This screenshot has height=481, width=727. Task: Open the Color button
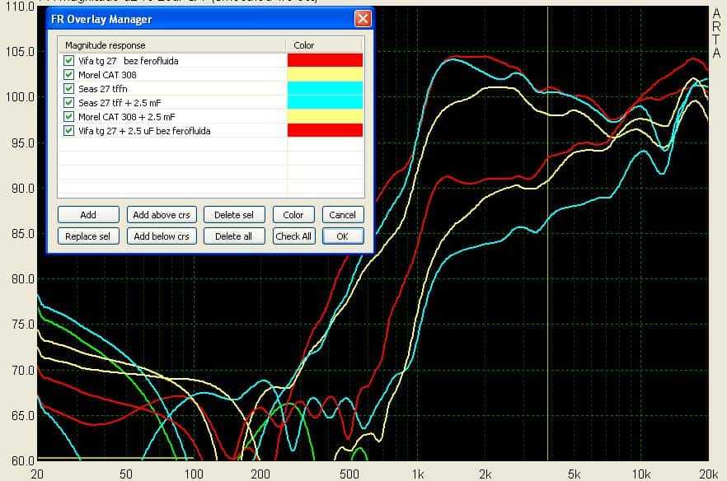(293, 215)
